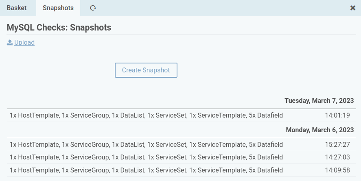
Task: Click '5x Datafield' text in the 14:01:19 row
Action: tap(266, 115)
